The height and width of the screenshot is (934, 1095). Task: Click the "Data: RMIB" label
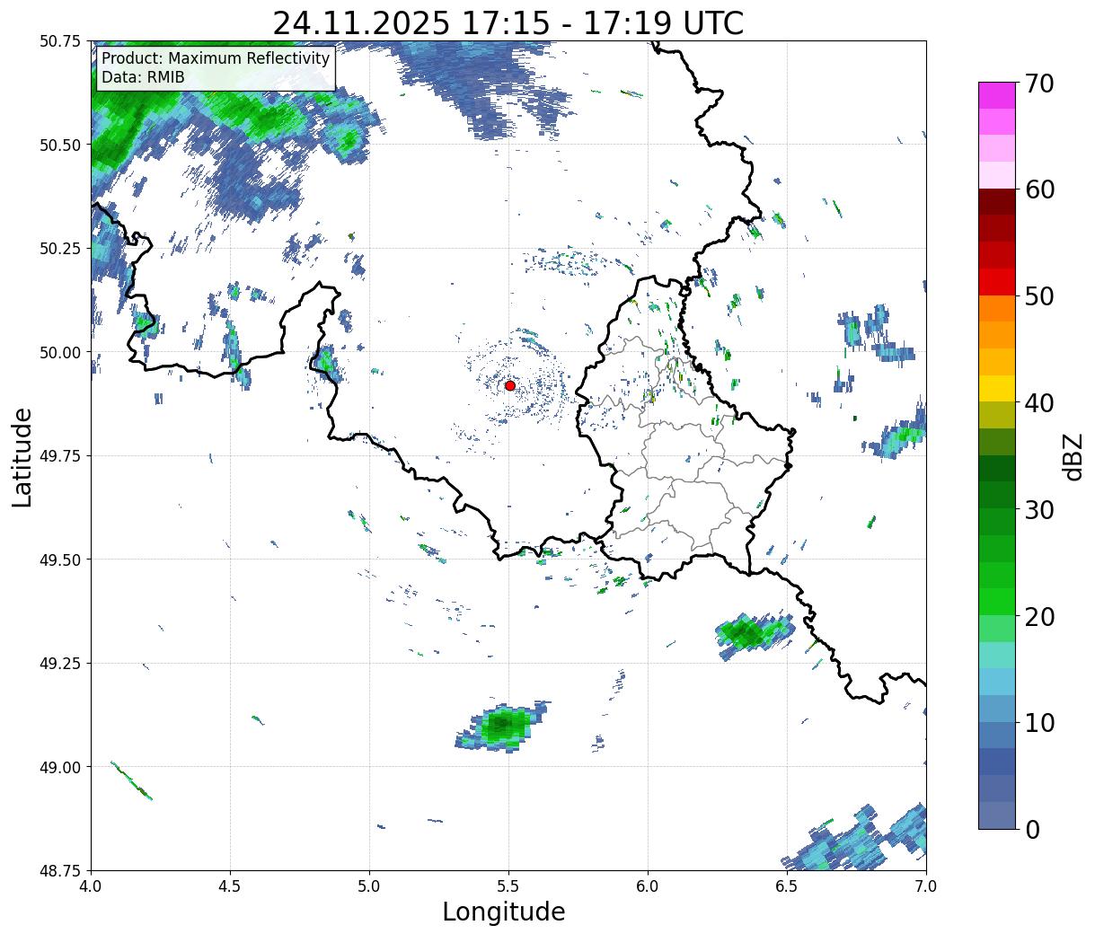[x=143, y=77]
